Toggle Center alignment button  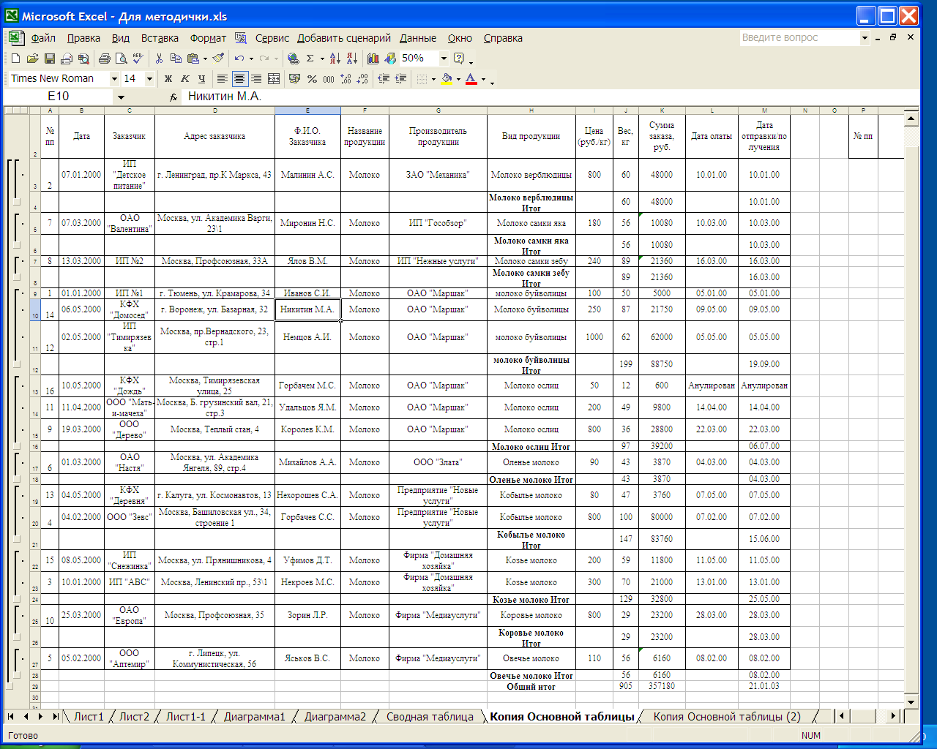pyautogui.click(x=239, y=78)
